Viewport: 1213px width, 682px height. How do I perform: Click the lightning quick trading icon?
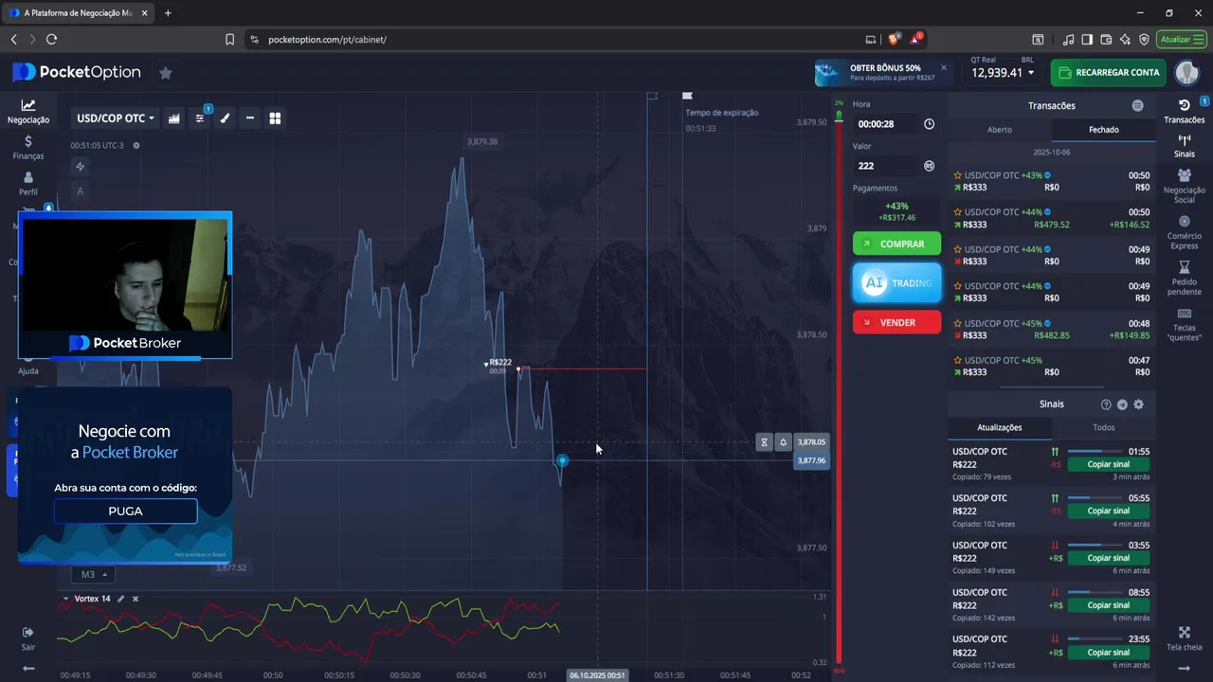click(81, 167)
